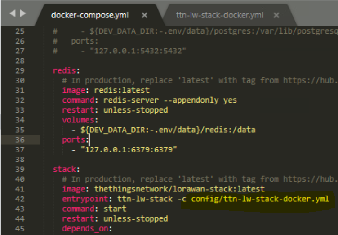Close the ttn-lw-stack-docker.yml tab
338x235 pixels.
[276, 15]
